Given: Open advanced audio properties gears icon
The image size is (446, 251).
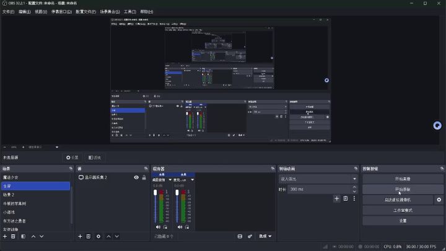Looking at the screenshot, I should tap(250, 237).
